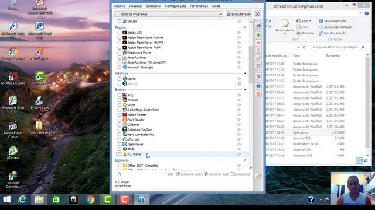Open the tools wrench settings icon
This screenshot has width=375, height=210.
[x=258, y=14]
